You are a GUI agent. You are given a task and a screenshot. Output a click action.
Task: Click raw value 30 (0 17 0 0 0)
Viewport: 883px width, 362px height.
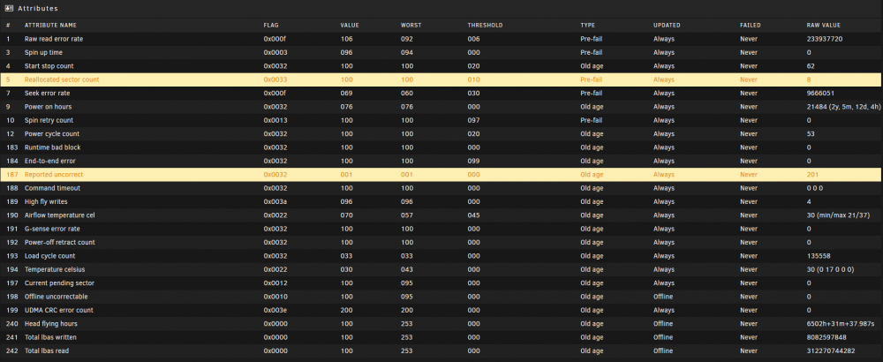click(830, 269)
